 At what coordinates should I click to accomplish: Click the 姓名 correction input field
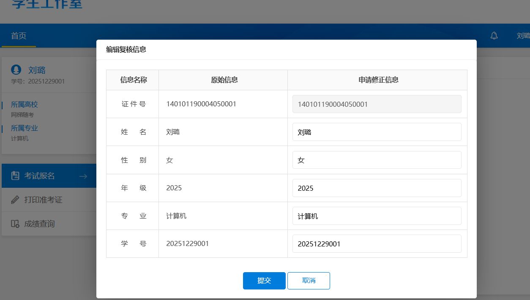coord(377,132)
